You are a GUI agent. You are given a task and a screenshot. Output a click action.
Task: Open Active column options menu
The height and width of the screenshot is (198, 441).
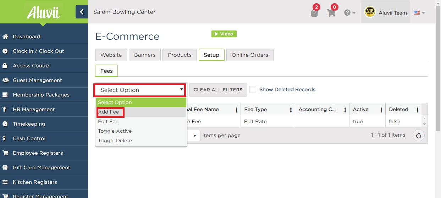381,110
